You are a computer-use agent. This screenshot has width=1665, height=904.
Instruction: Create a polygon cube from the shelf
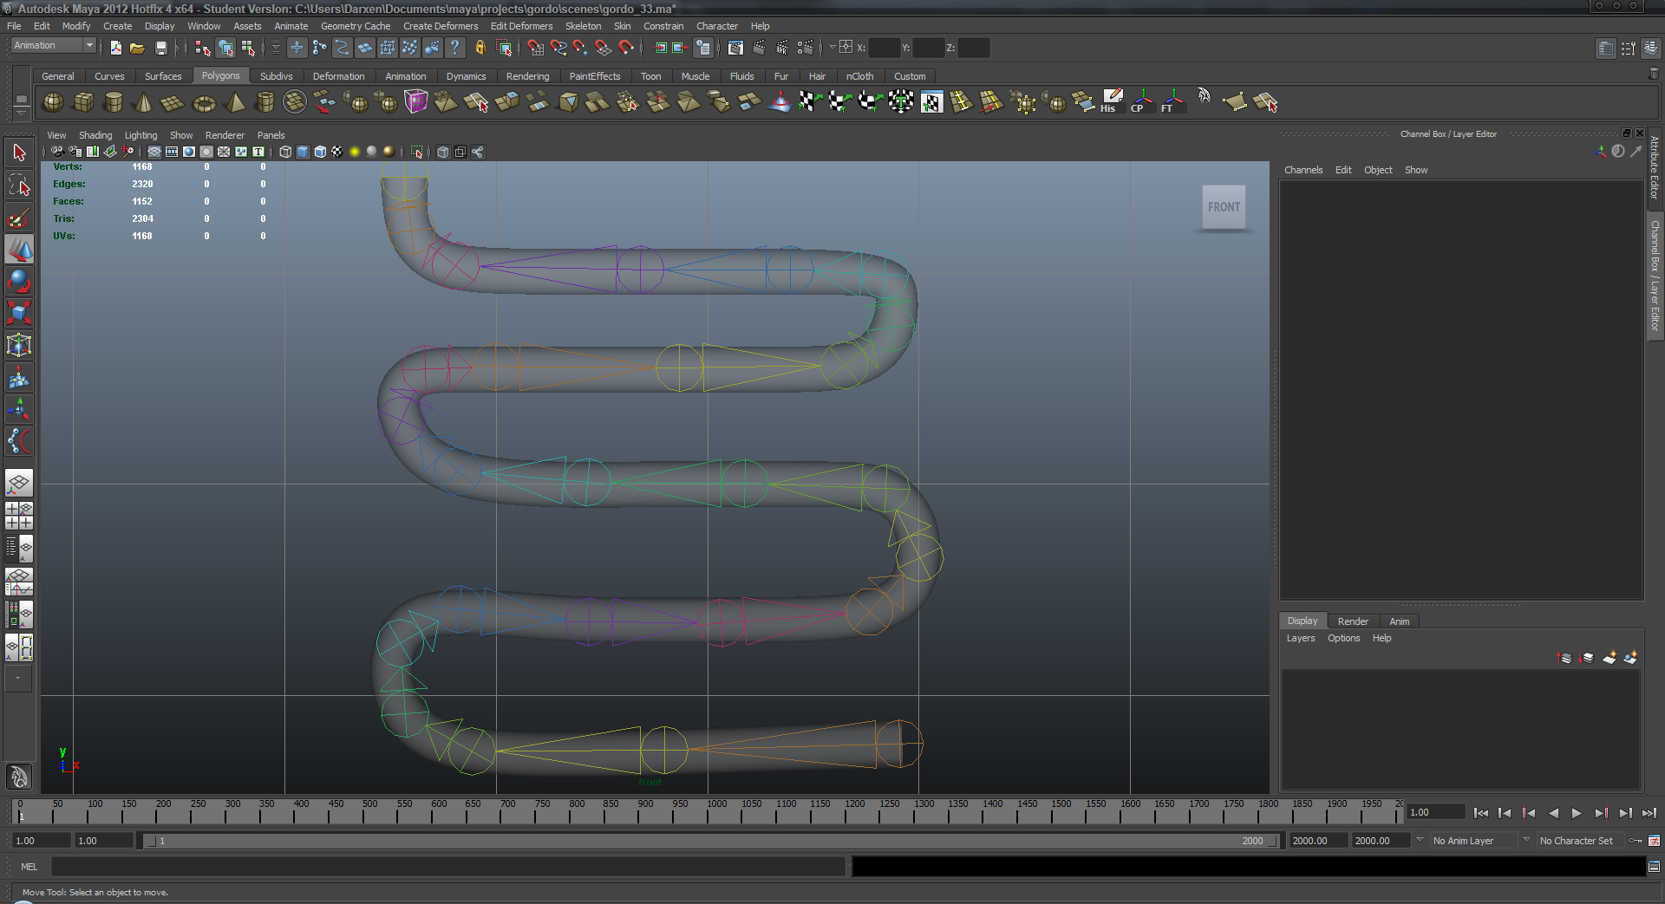(x=83, y=102)
